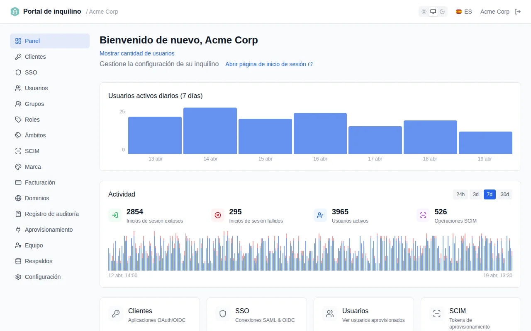Open the SCIM quick card
Viewport: 531px width, 331px height.
coord(471,314)
